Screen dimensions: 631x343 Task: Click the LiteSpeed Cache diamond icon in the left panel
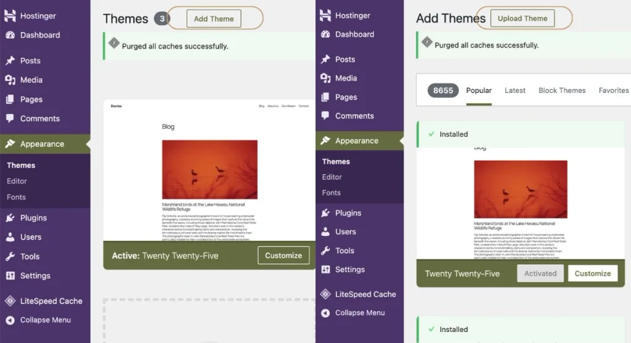pos(10,301)
